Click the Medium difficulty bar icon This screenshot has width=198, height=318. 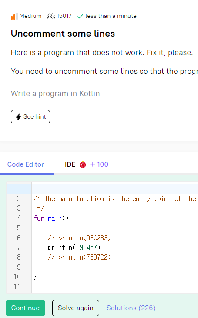[14, 16]
